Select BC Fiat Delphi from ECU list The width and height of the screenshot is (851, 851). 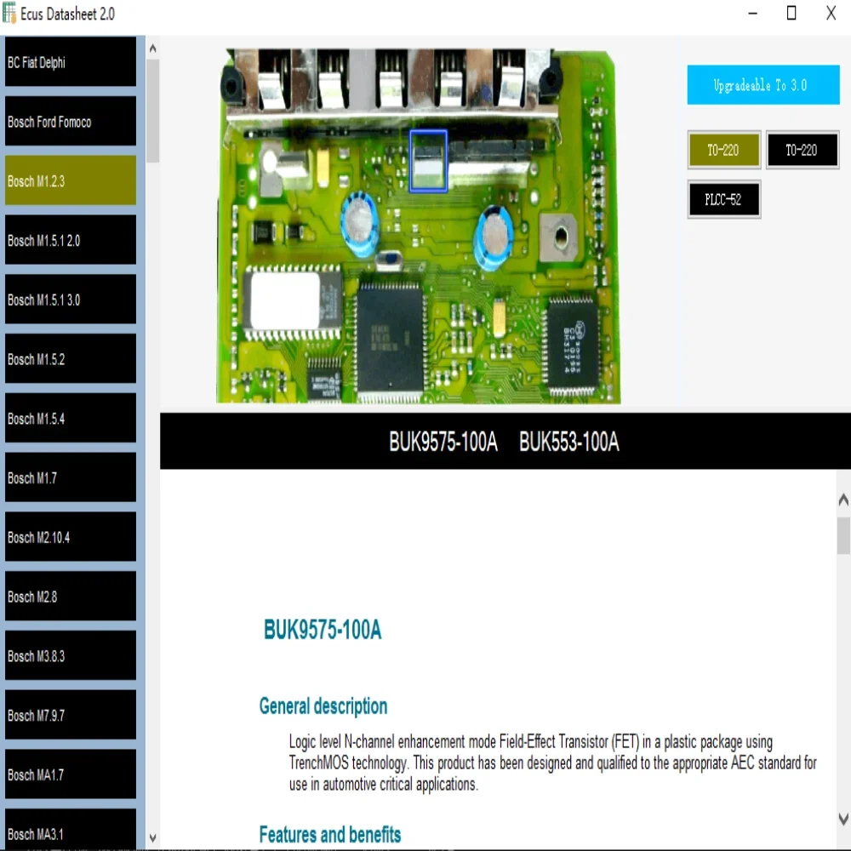[71, 62]
